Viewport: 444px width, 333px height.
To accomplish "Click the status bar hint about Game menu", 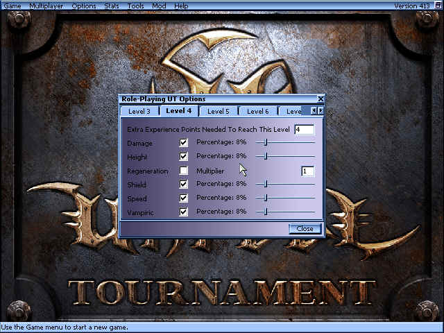I will click(x=65, y=327).
